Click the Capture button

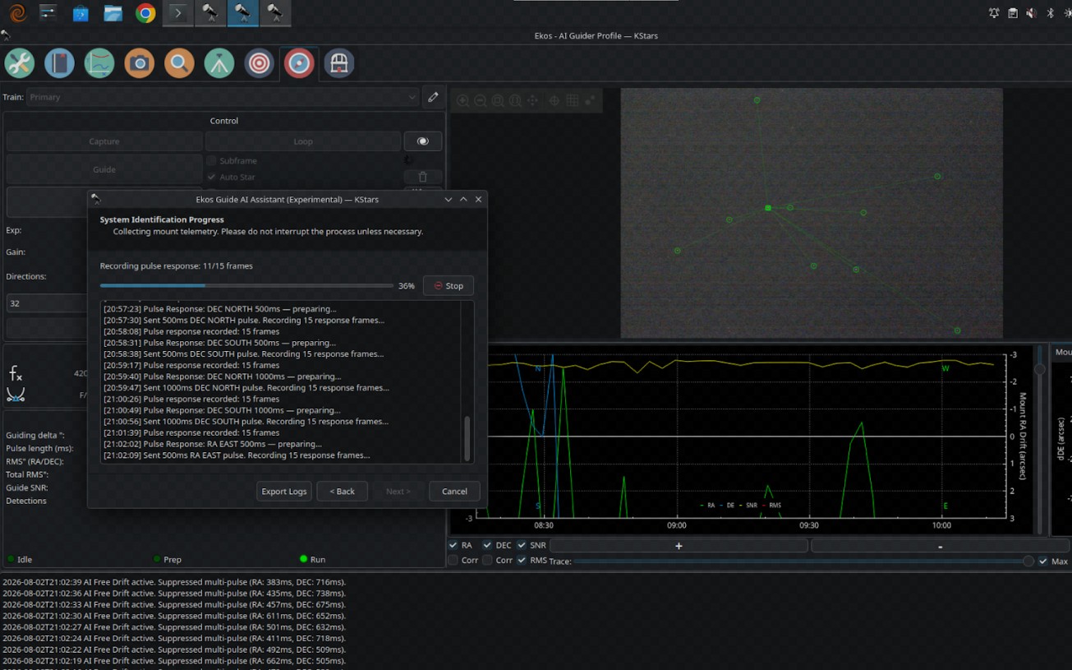click(104, 141)
